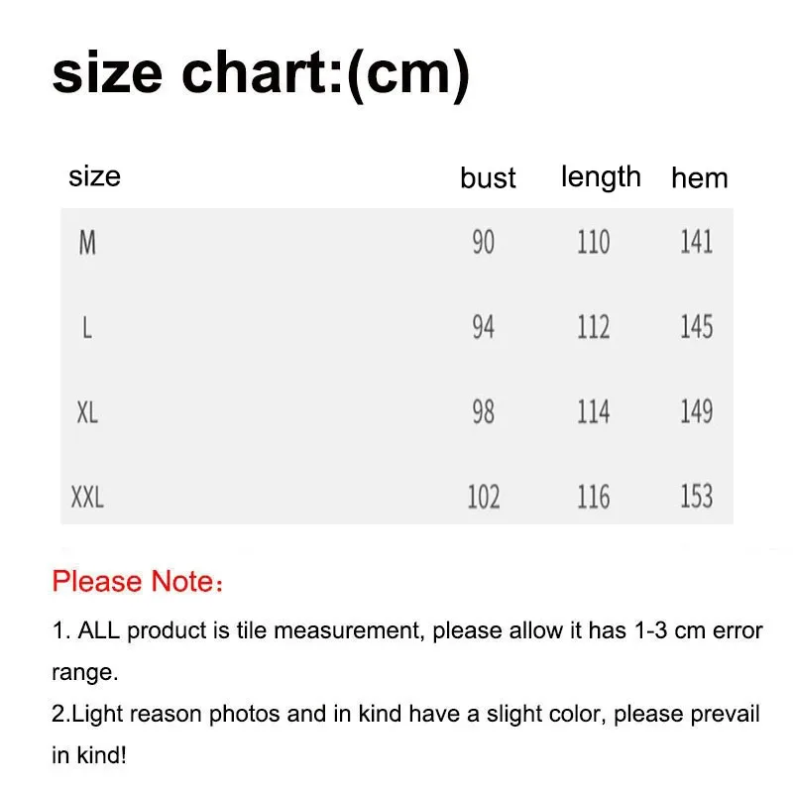Click length value 116 for size XXL
Viewport: 793px width, 793px height.
coord(593,497)
